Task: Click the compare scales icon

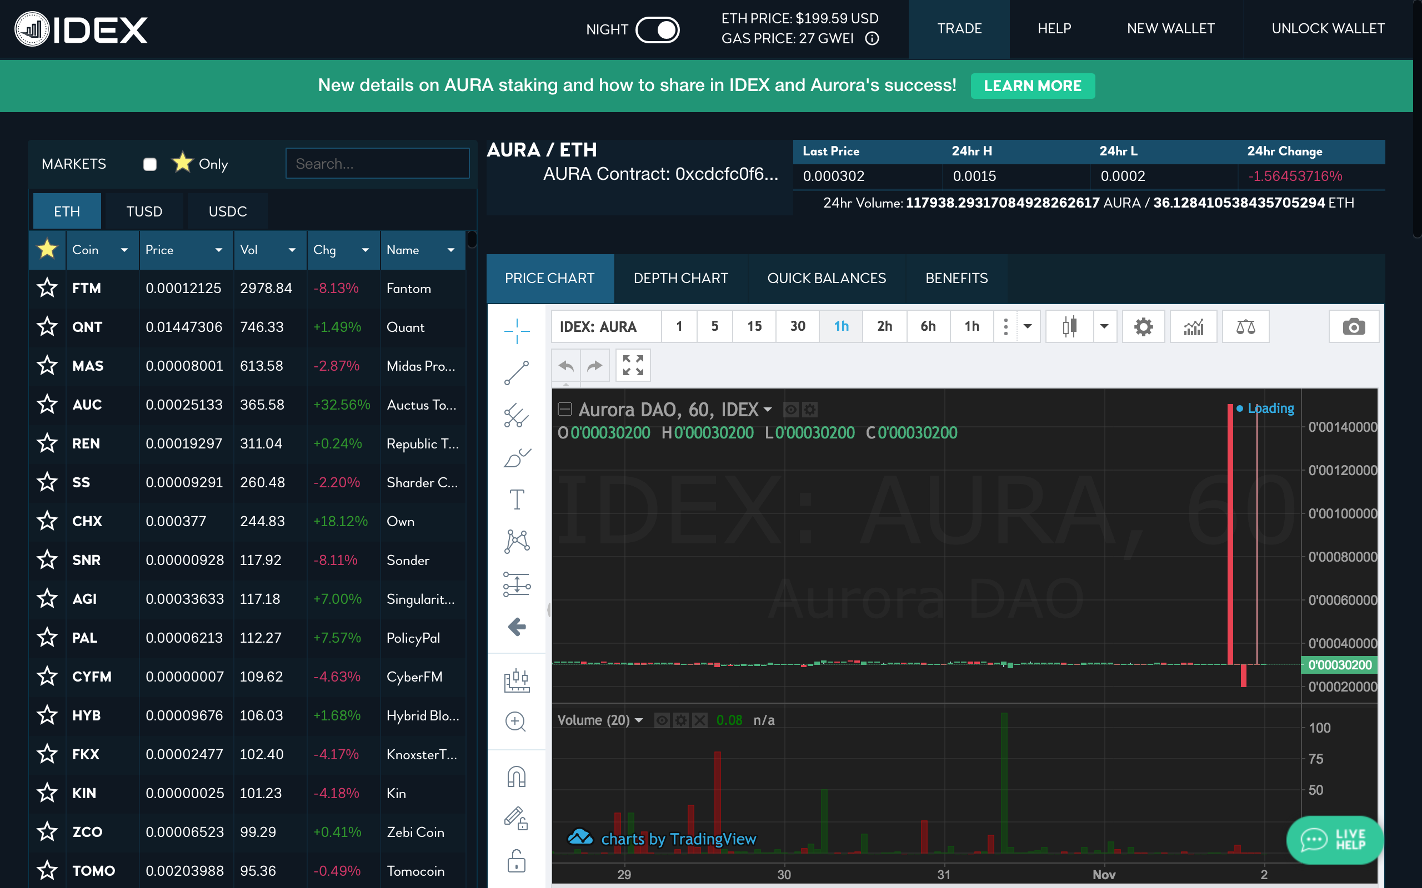Action: pyautogui.click(x=1245, y=326)
